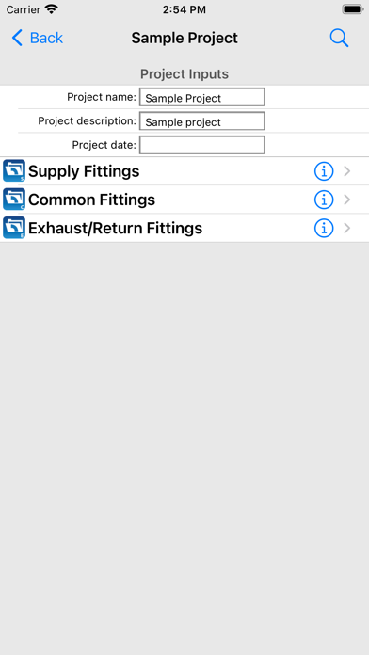
Task: Show info for Supply Fittings
Action: (x=324, y=171)
